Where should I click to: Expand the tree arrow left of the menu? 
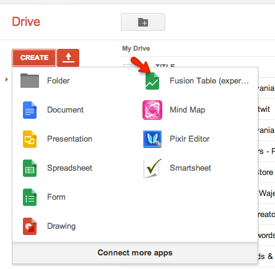point(7,79)
